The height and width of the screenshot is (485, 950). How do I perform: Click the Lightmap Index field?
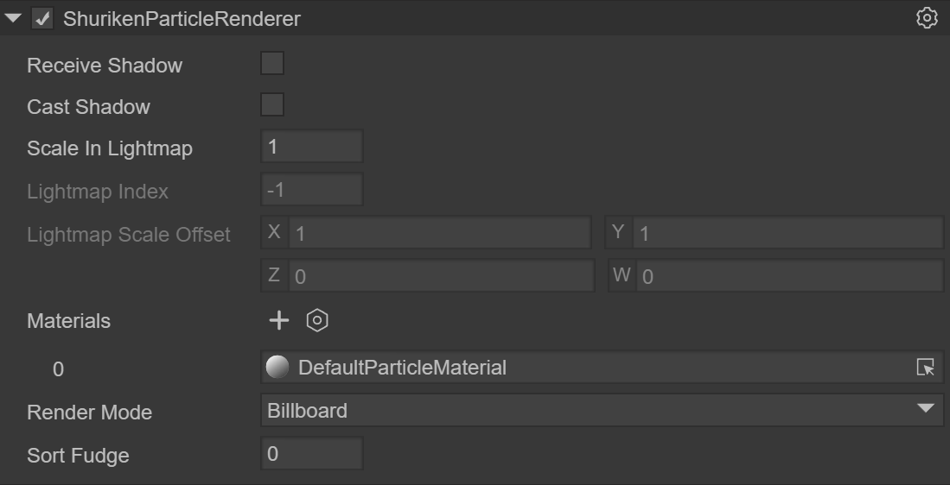tap(311, 190)
